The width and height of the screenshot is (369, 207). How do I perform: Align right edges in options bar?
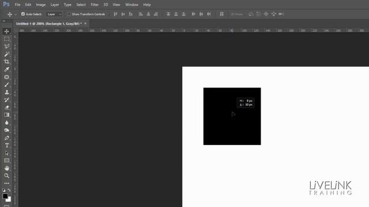coord(156,14)
